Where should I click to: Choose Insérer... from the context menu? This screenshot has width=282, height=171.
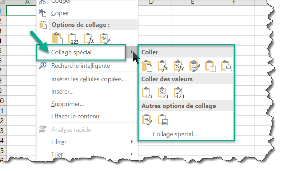pos(62,92)
